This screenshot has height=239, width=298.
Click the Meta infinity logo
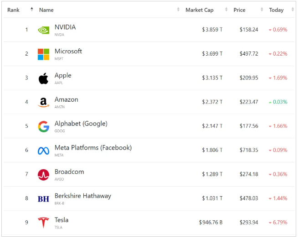pyautogui.click(x=43, y=151)
